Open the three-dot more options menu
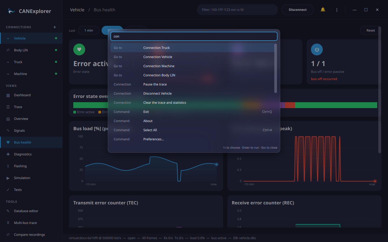Image resolution: width=388 pixels, height=242 pixels. 337,10
